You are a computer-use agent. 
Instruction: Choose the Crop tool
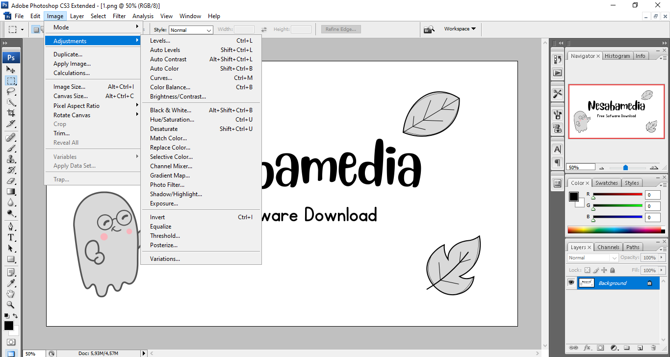[x=11, y=113]
